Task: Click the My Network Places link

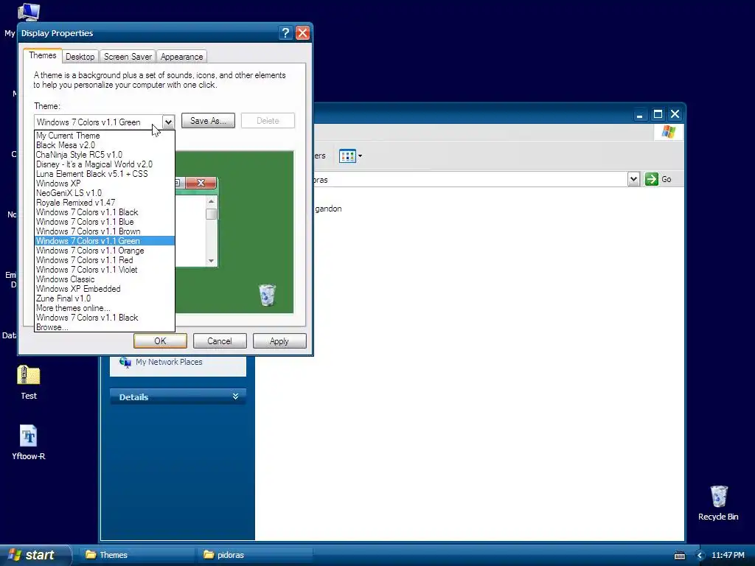Action: click(x=169, y=362)
